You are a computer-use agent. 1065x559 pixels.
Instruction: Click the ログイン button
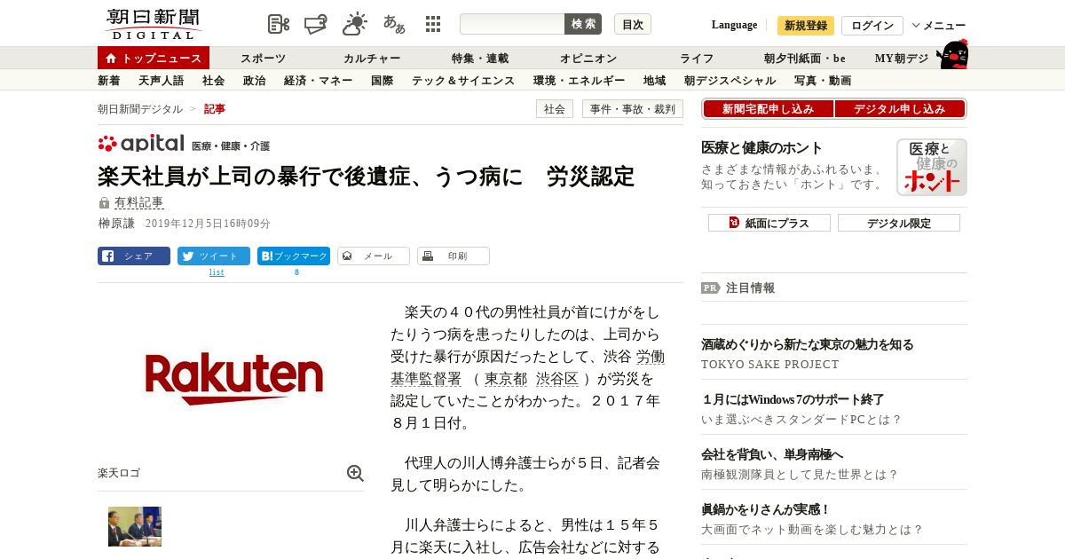pyautogui.click(x=872, y=26)
